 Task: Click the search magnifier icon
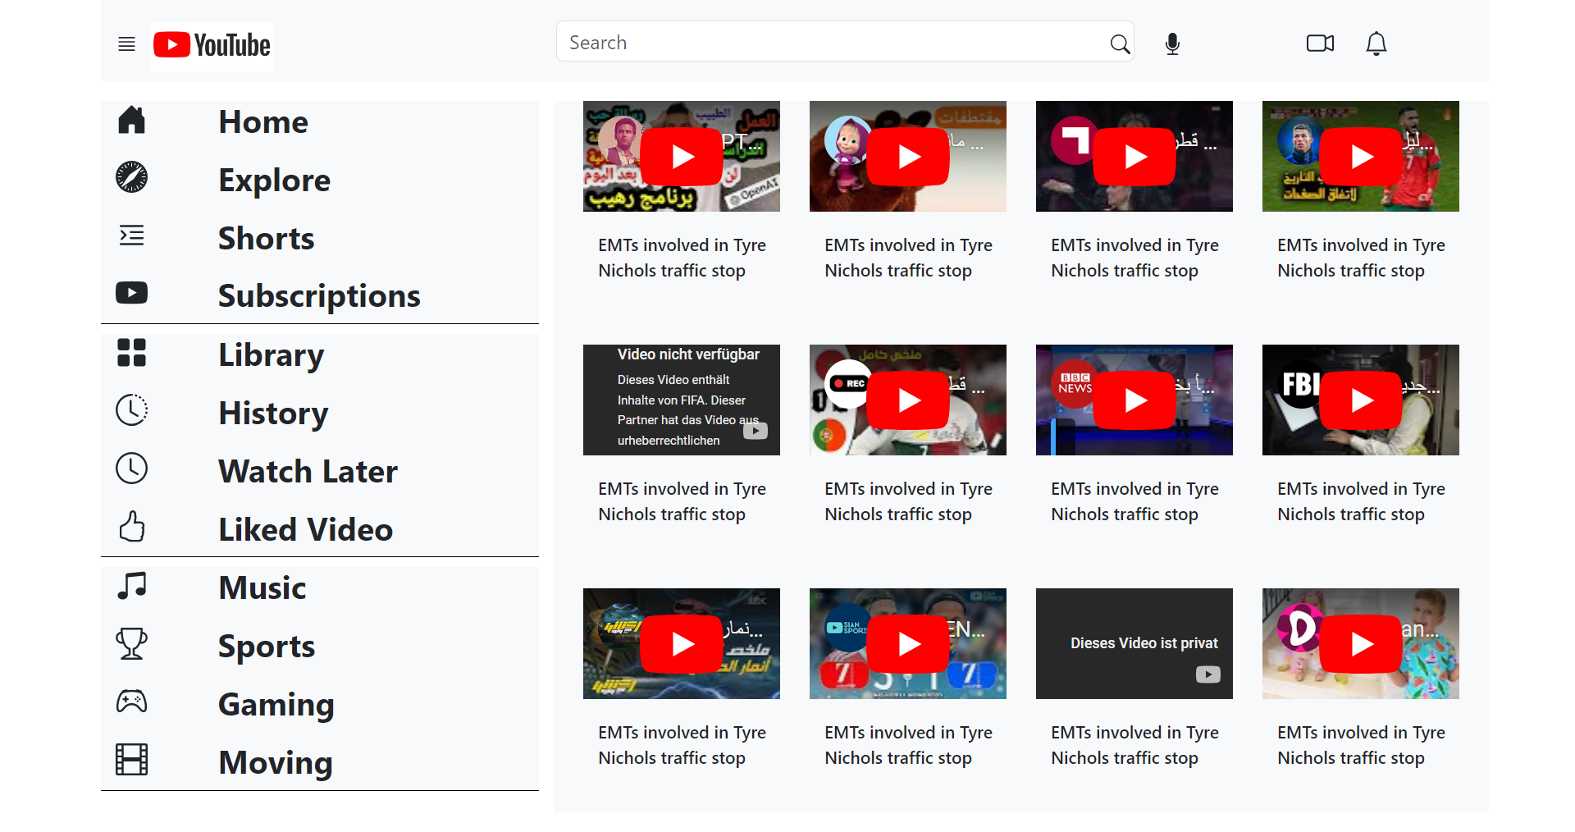coord(1119,43)
